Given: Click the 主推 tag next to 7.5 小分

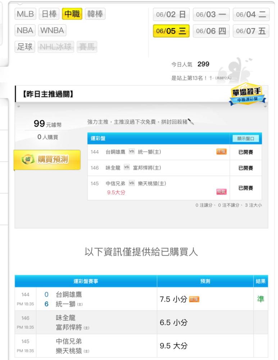Looking at the screenshot, I should (x=194, y=299).
